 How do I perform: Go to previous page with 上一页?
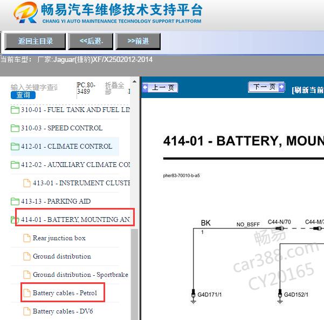pos(160,87)
